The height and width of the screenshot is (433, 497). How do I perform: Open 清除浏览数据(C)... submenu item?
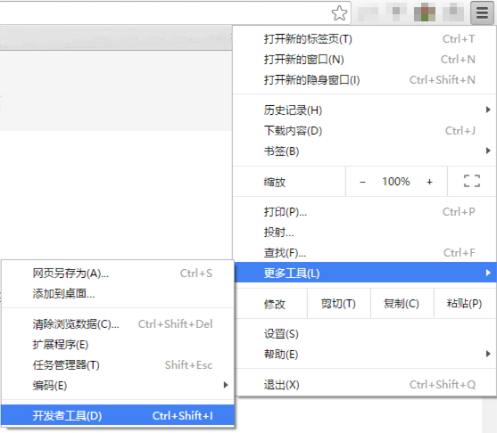click(118, 324)
